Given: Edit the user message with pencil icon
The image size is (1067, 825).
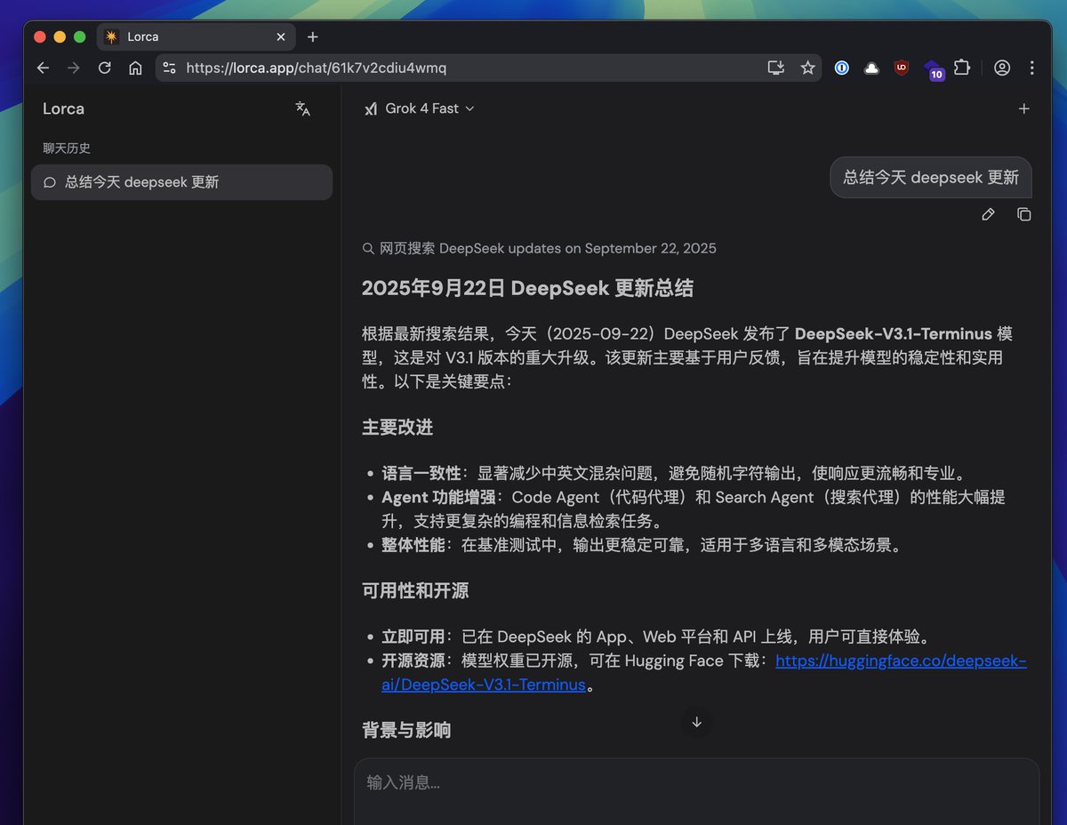Looking at the screenshot, I should (x=988, y=214).
